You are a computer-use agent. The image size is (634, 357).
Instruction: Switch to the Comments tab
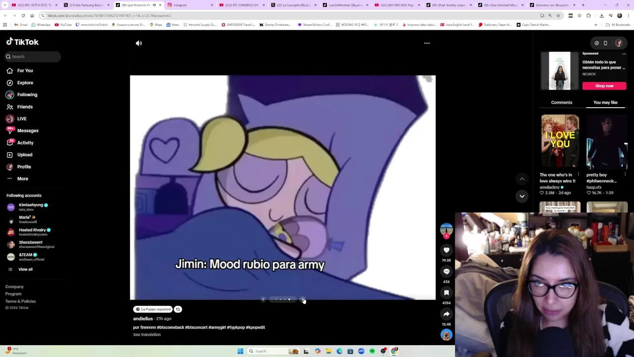562,103
